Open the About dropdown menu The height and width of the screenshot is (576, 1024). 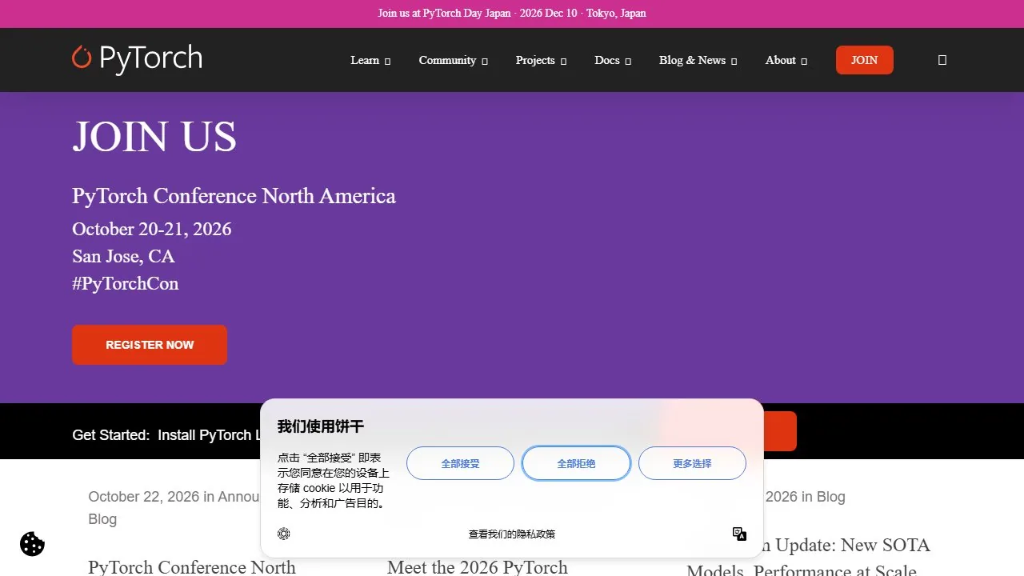click(x=786, y=60)
